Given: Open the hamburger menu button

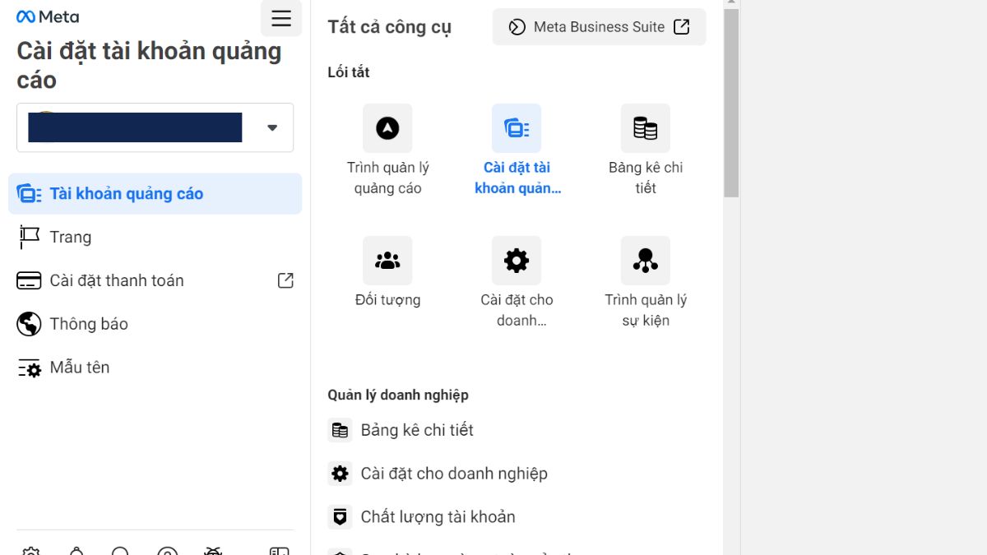Looking at the screenshot, I should click(x=280, y=18).
